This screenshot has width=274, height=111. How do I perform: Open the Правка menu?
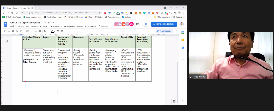(20, 26)
